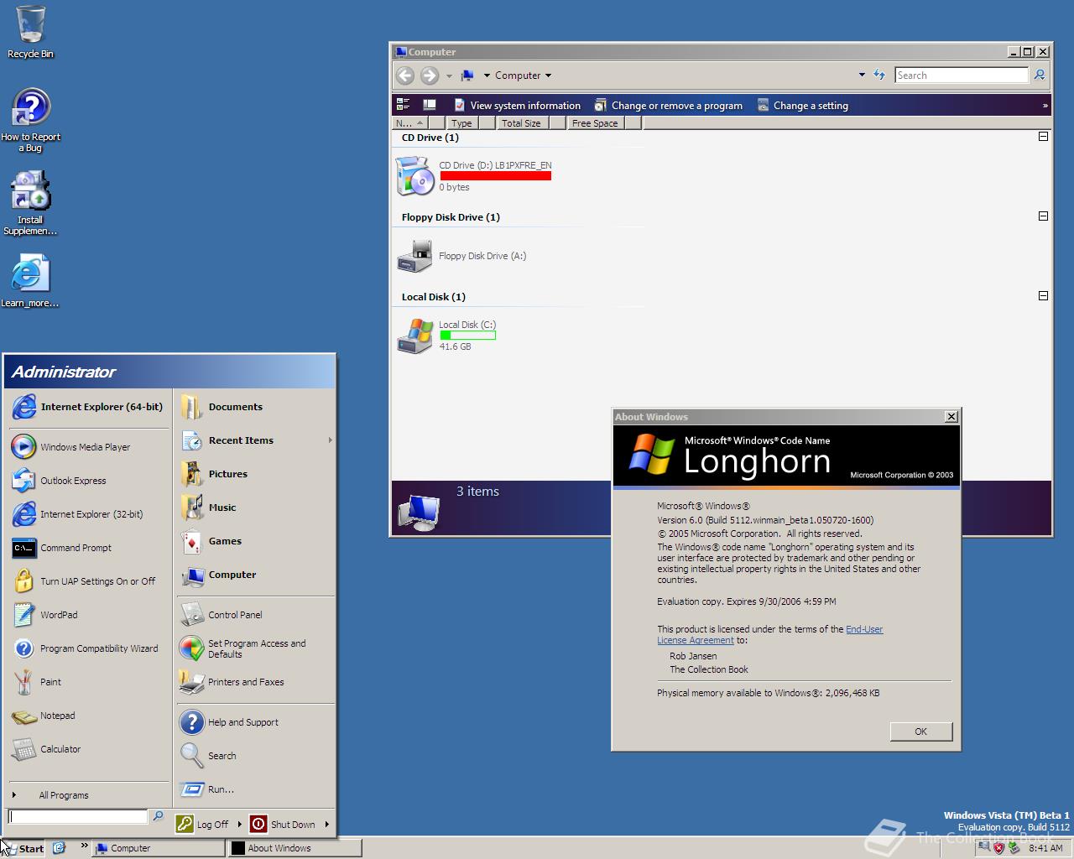Collapse the Floppy Disk Drive group

pyautogui.click(x=1043, y=216)
